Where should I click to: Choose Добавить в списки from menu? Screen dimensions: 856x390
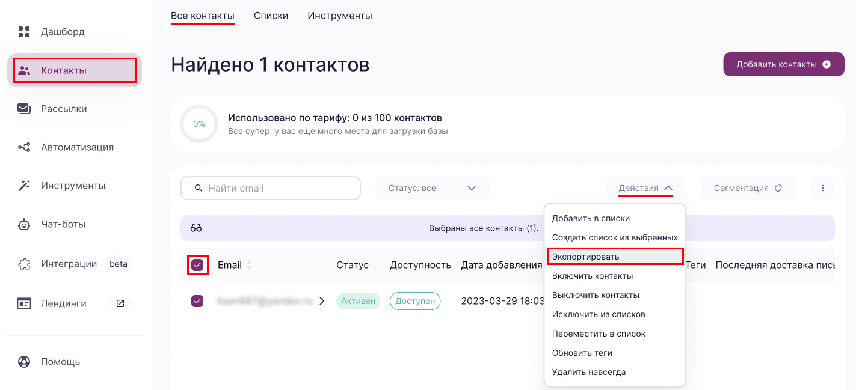[x=615, y=218]
